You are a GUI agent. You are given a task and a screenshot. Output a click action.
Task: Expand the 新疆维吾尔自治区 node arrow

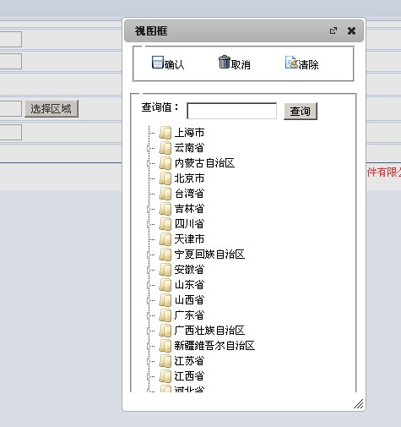point(149,346)
